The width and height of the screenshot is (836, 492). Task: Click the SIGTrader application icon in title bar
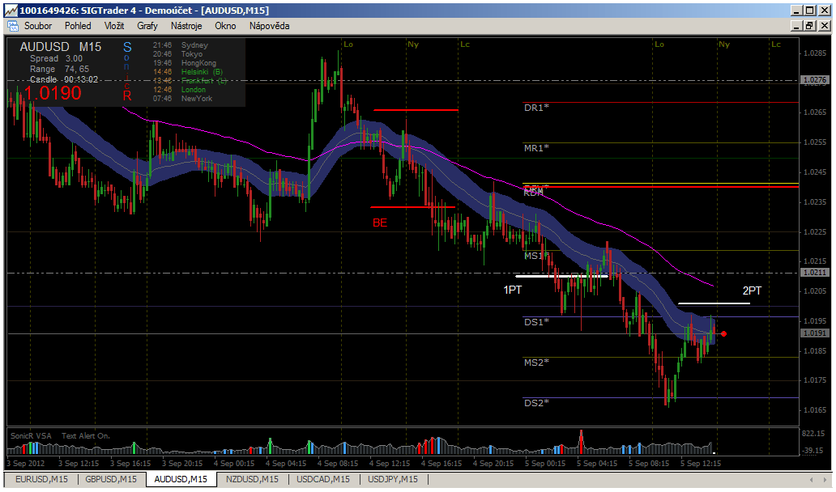point(11,11)
